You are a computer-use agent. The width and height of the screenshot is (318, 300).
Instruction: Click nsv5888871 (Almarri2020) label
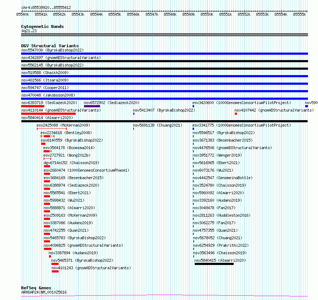[69, 208]
